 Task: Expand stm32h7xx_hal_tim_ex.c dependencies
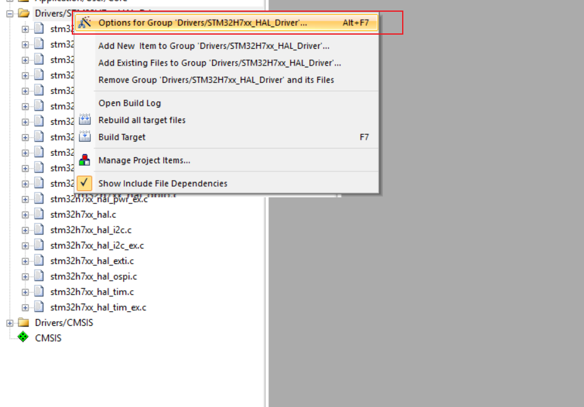(25, 307)
